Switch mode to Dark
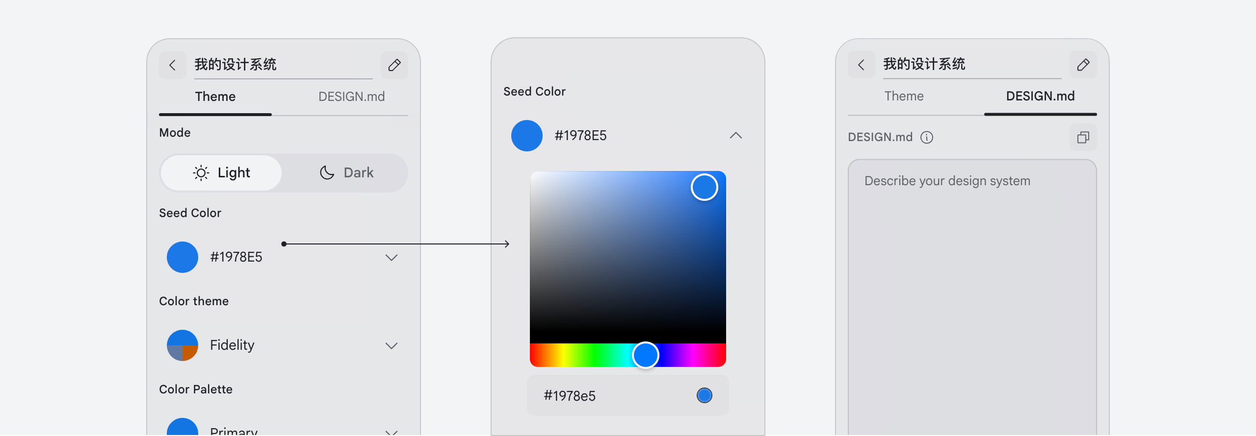 tap(346, 173)
